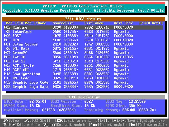
Task: Click the Ins Insert module shortcut
Action: click(108, 125)
